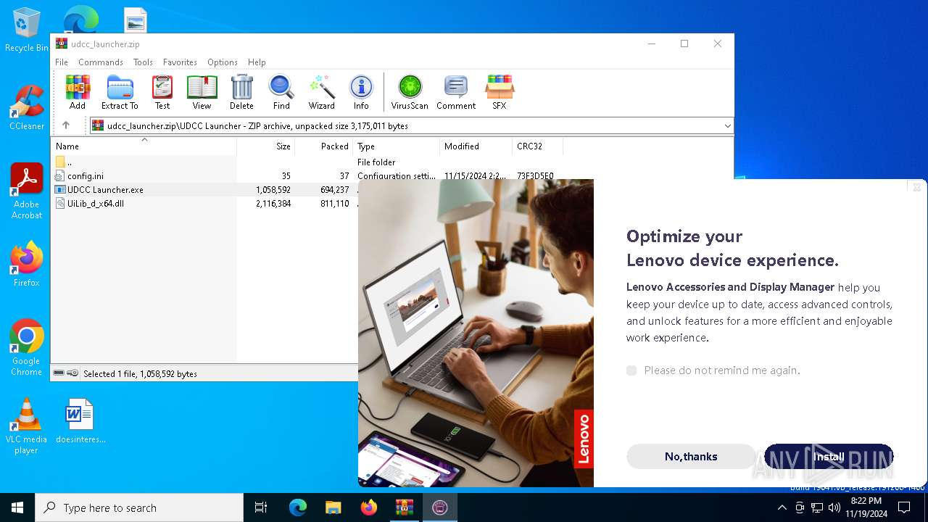Open the VLC media player desktop icon
The width and height of the screenshot is (928, 522).
pyautogui.click(x=27, y=426)
